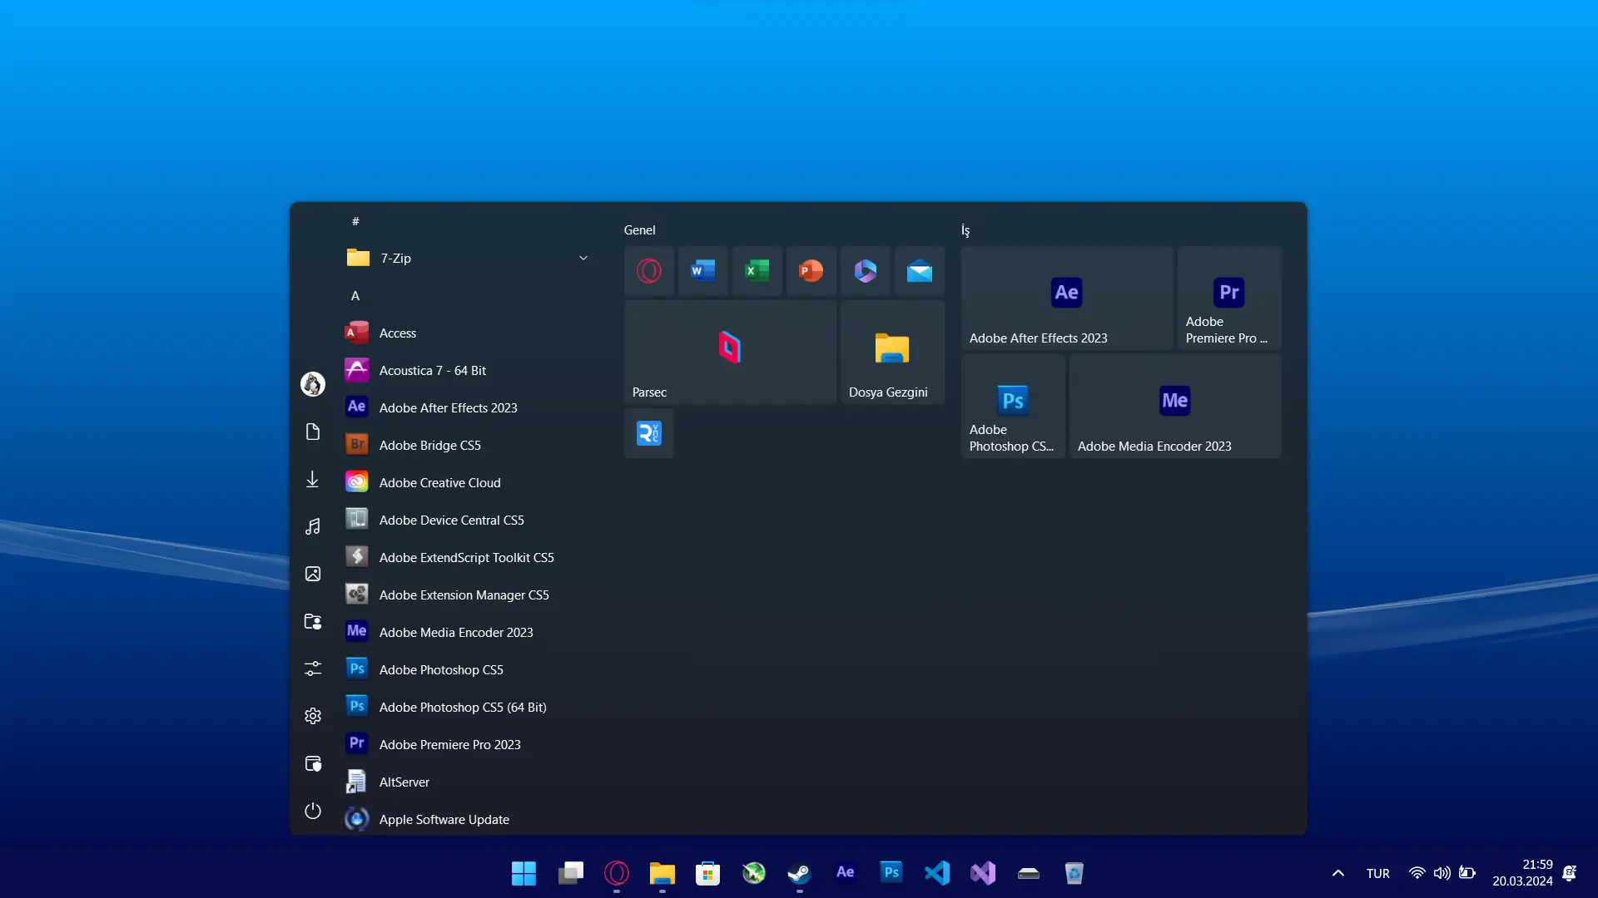1598x898 pixels.
Task: Open After Effects from the taskbar
Action: (846, 873)
